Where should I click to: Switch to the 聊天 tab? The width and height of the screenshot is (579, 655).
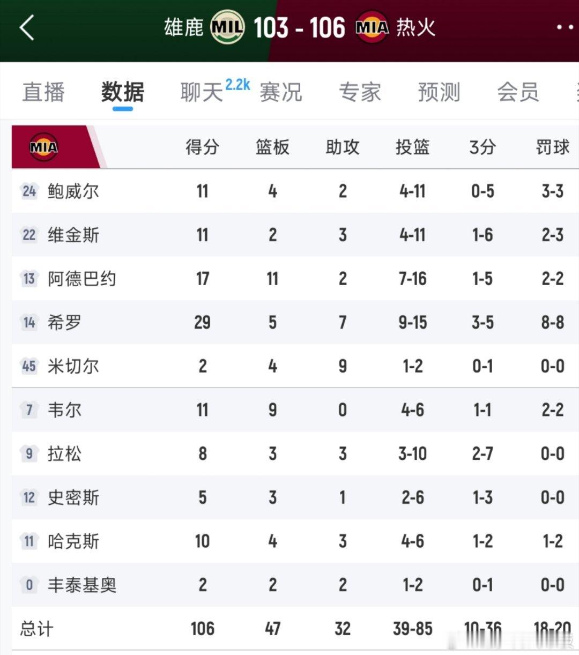202,92
